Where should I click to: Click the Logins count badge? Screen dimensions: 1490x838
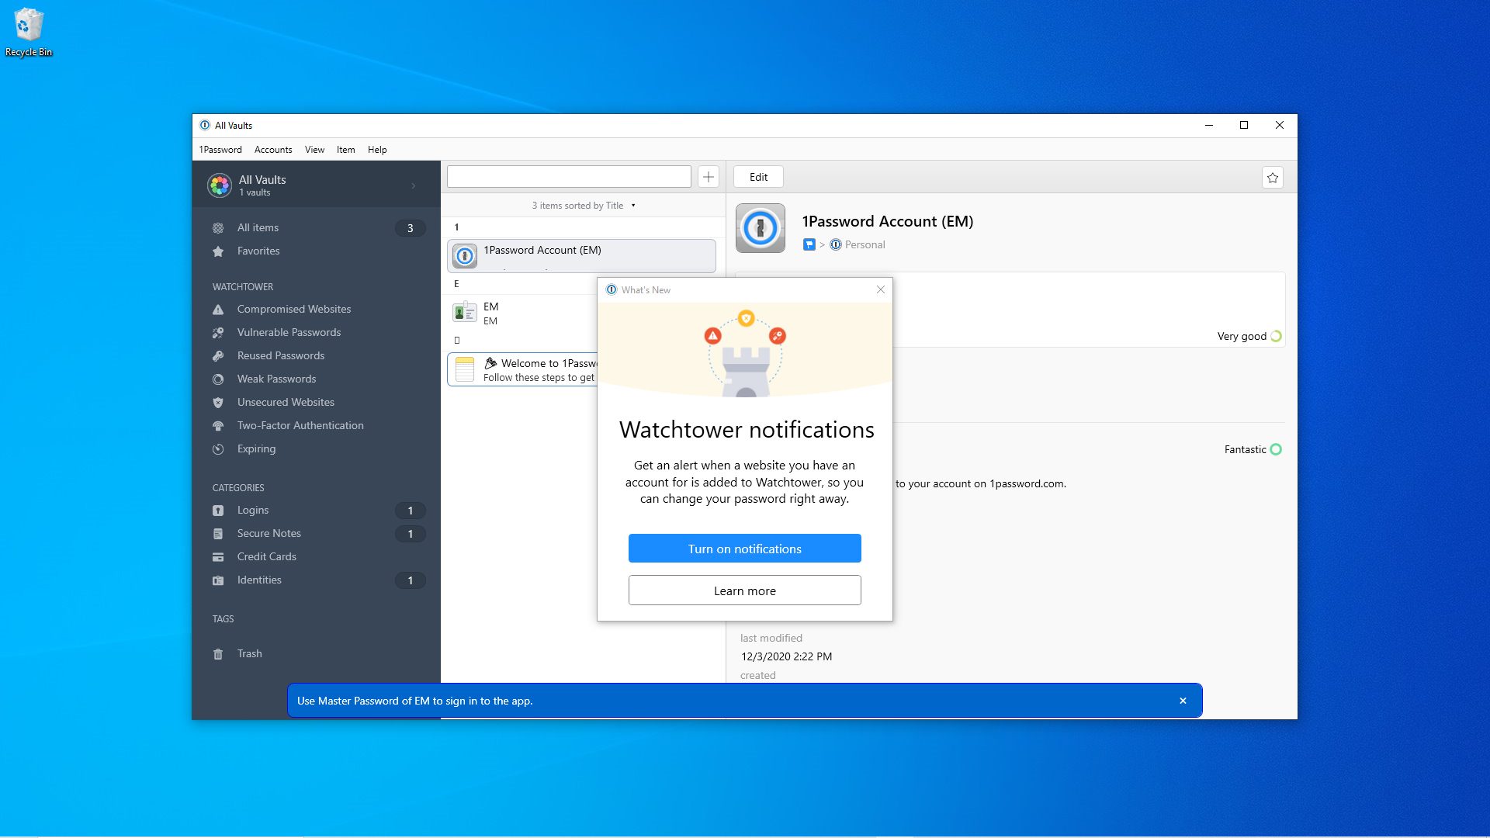tap(411, 511)
